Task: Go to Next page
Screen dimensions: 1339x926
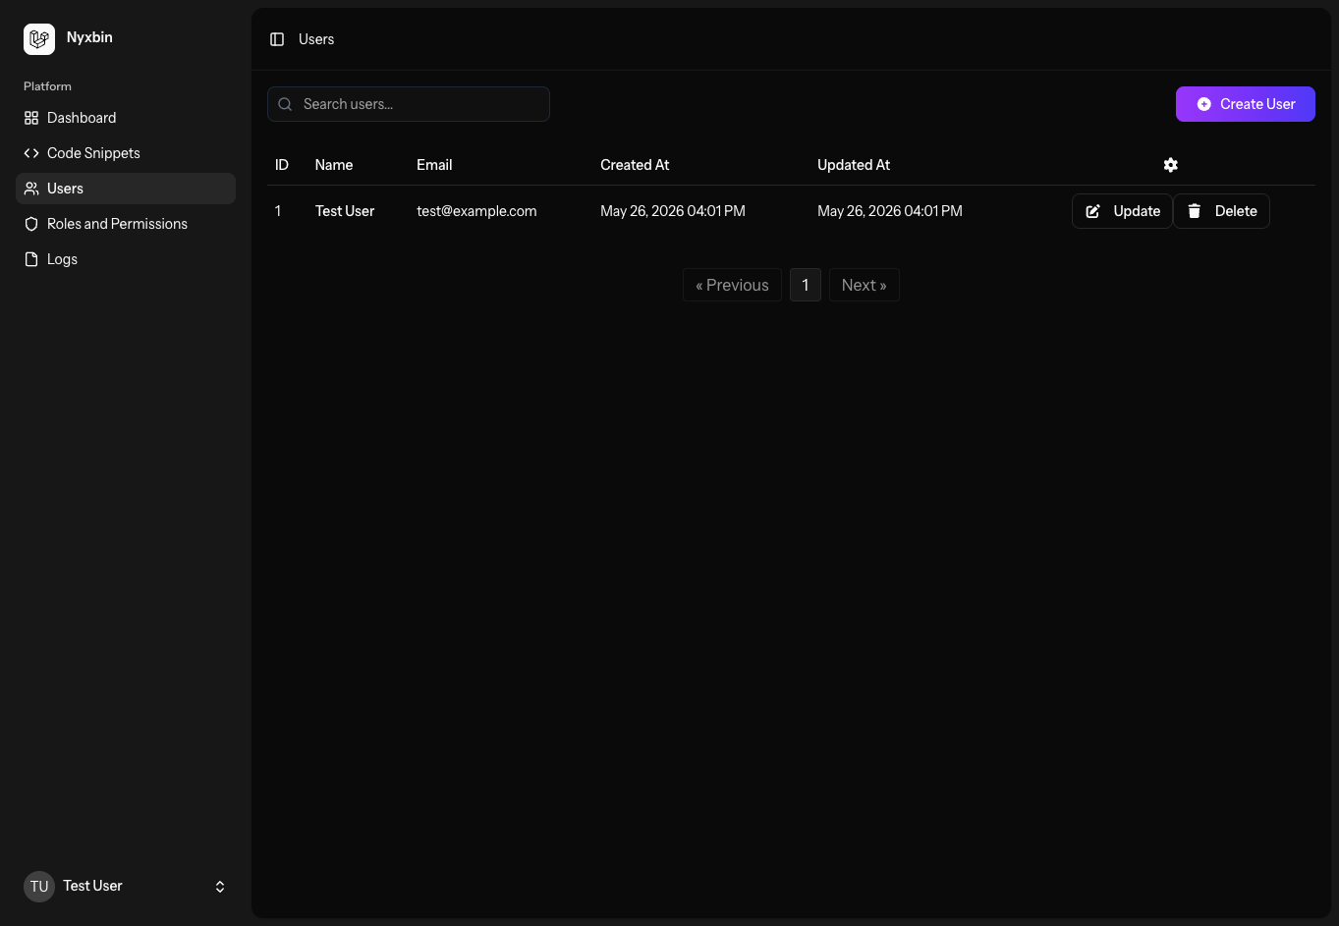Action: 865,285
